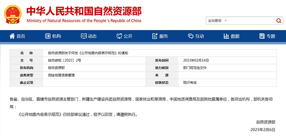The image size is (286, 136).
Task: Click the list icon beside 机构
Action: coord(48,36)
